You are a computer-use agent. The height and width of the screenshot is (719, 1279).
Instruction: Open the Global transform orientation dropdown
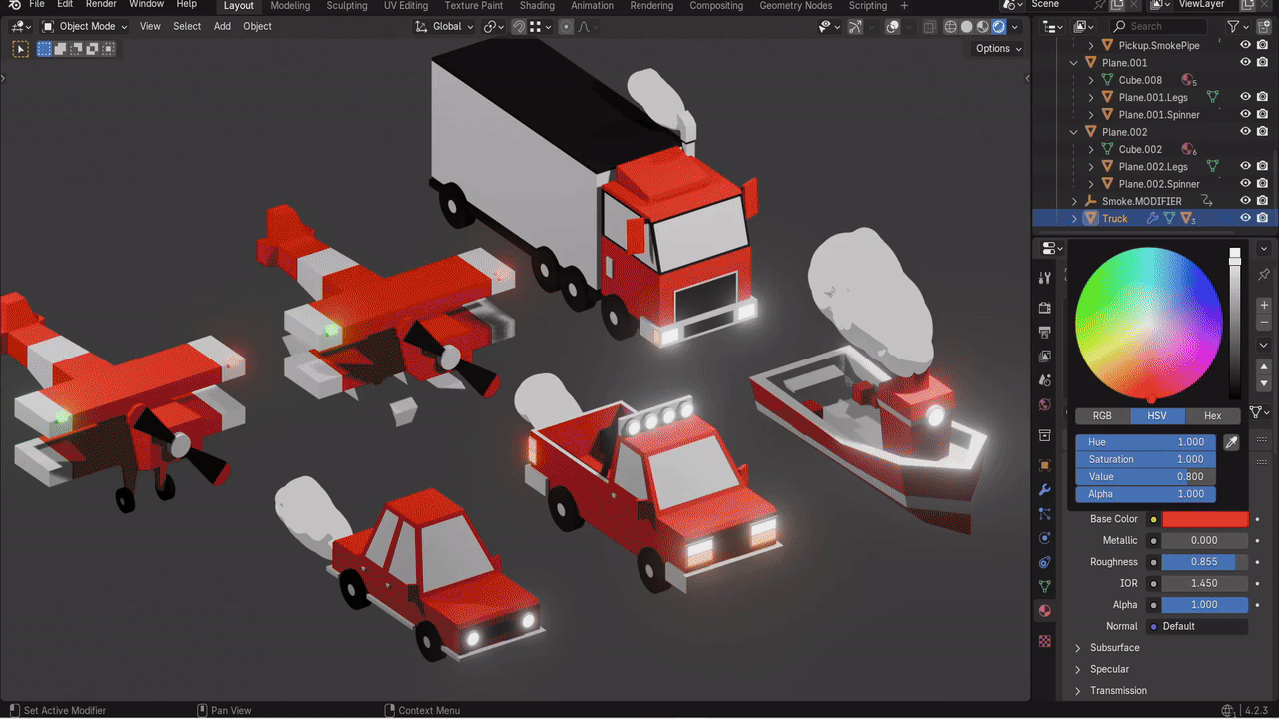[445, 27]
